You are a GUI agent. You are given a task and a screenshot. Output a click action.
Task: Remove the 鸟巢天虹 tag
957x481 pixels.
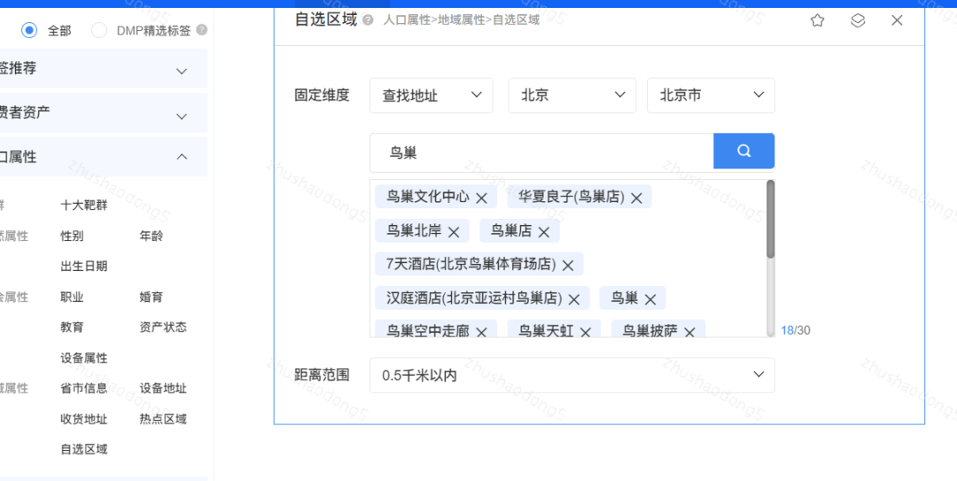(586, 332)
